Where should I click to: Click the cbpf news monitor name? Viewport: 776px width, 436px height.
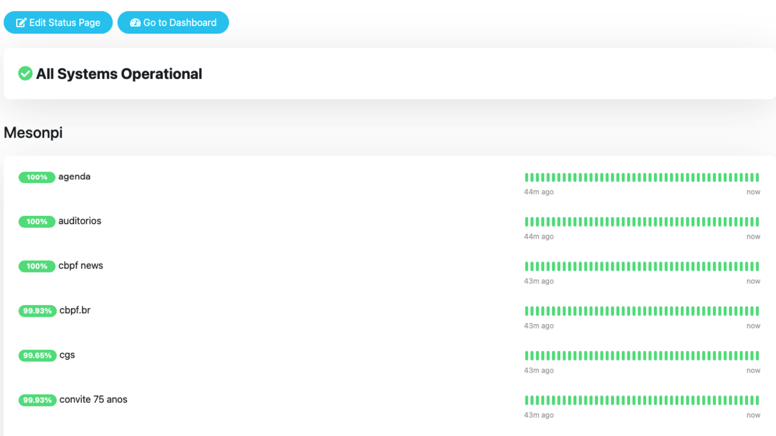81,266
